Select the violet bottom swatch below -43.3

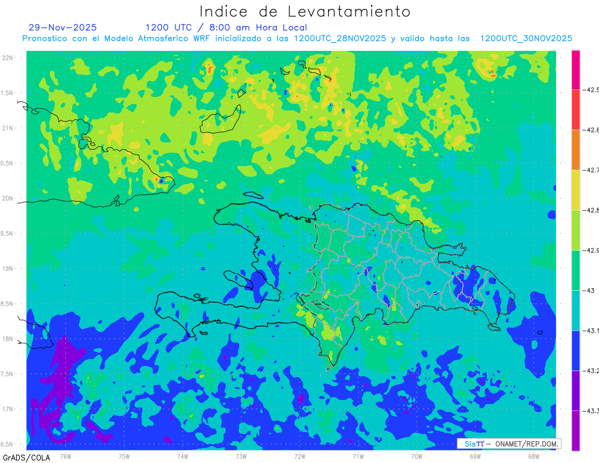coord(576,431)
